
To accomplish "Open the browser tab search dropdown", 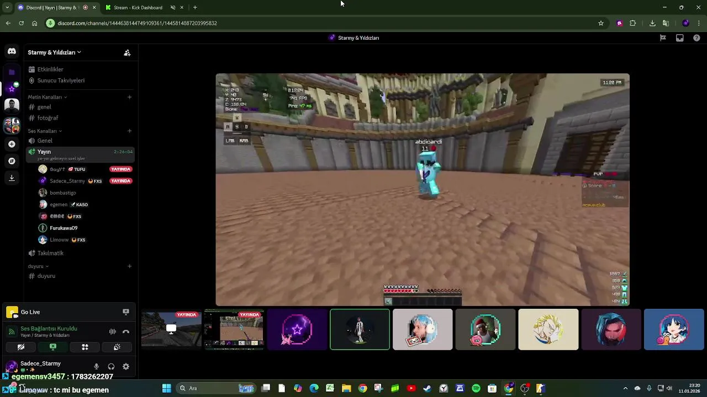I will (x=7, y=8).
